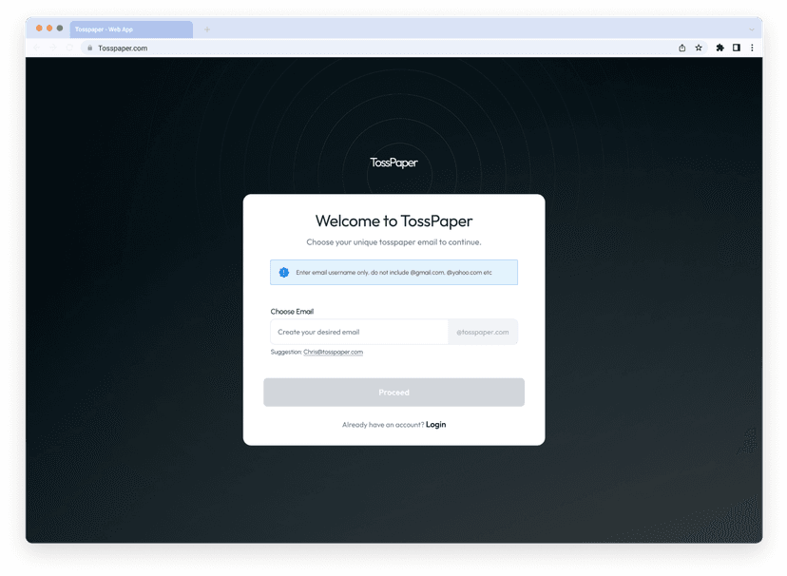Click the padlock icon beside Tosspaper.com
Image resolution: width=787 pixels, height=576 pixels.
coord(90,48)
